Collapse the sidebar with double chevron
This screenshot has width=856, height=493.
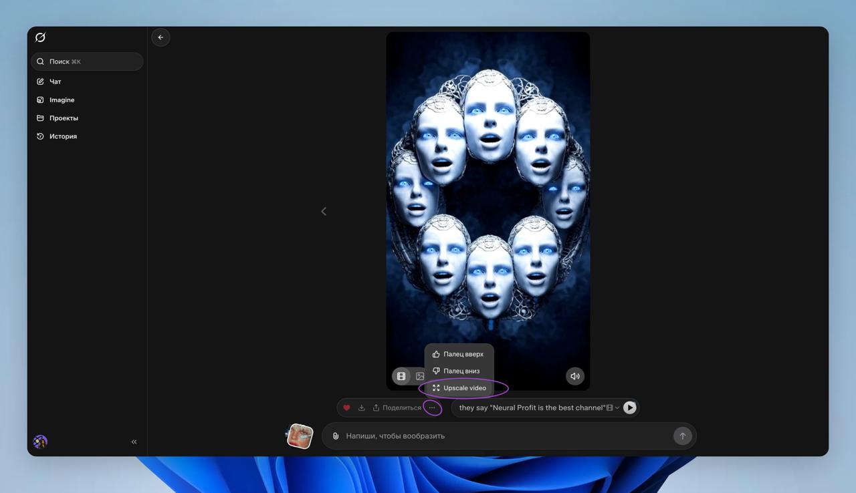pos(134,442)
